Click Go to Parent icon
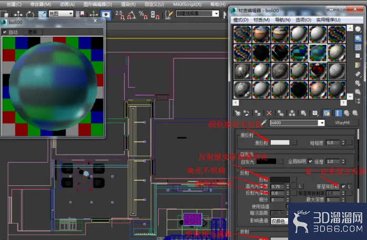This screenshot has width=367, height=240. click(346, 113)
